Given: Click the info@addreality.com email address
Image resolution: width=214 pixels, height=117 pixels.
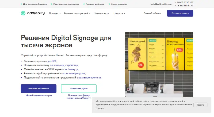Looking at the screenshot, I should 161,4.
